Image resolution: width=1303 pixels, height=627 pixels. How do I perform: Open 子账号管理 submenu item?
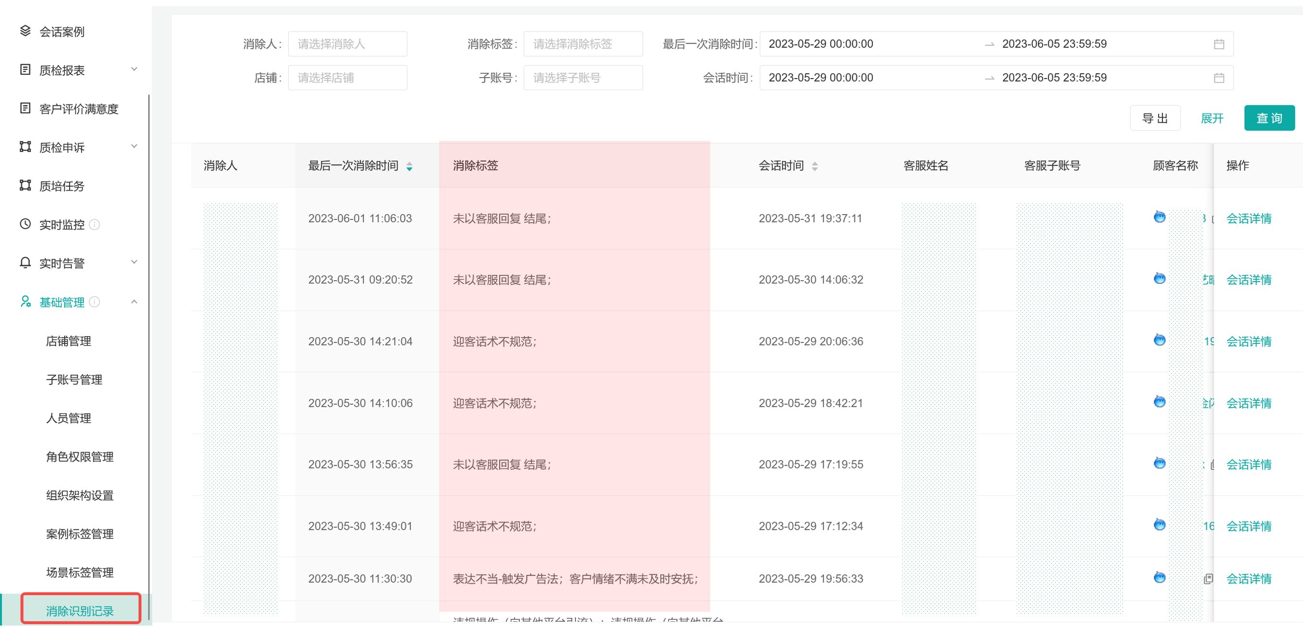(x=74, y=380)
